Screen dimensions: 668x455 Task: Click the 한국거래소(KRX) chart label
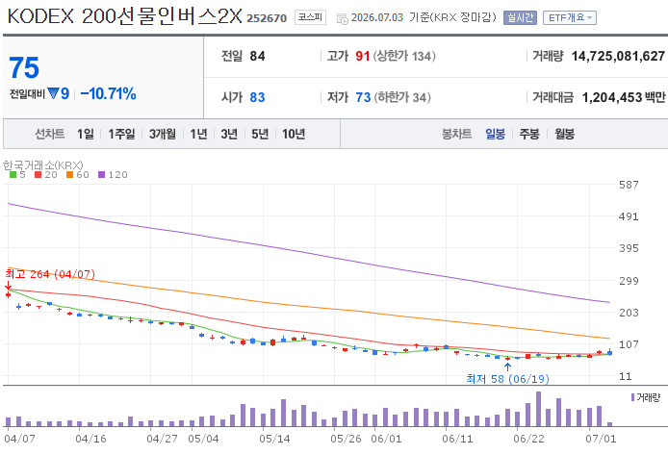point(43,164)
